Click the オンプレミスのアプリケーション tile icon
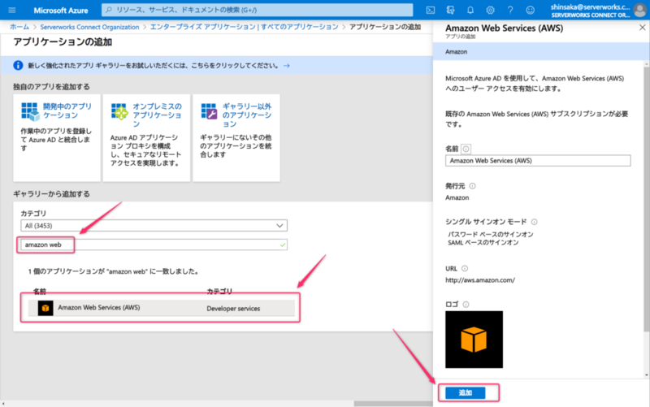Viewport: 650px width, 407px height. tap(119, 111)
